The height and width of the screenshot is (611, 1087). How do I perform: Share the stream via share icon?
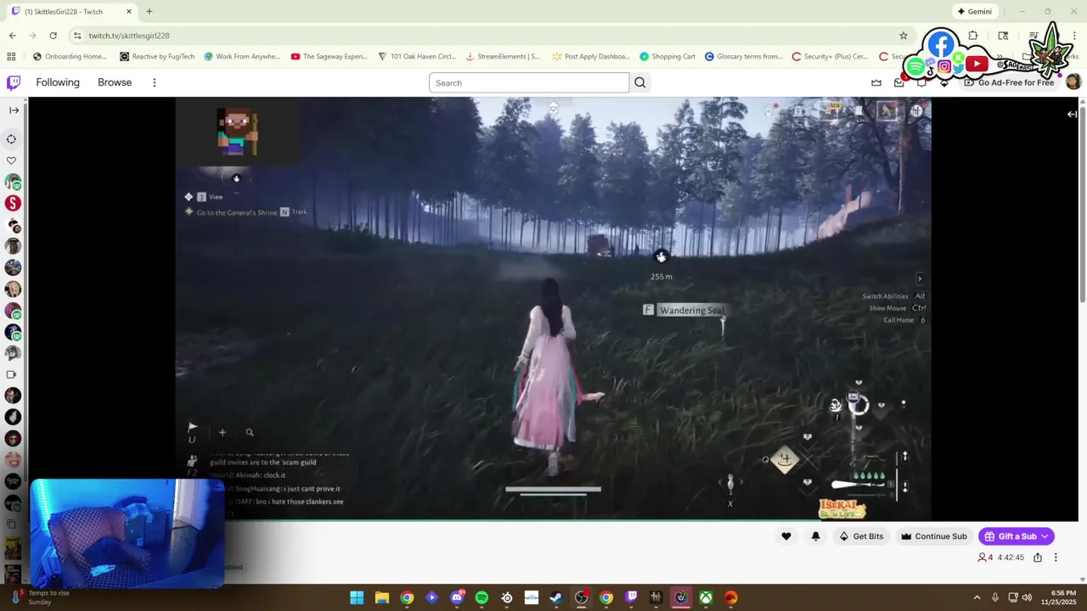point(1037,558)
